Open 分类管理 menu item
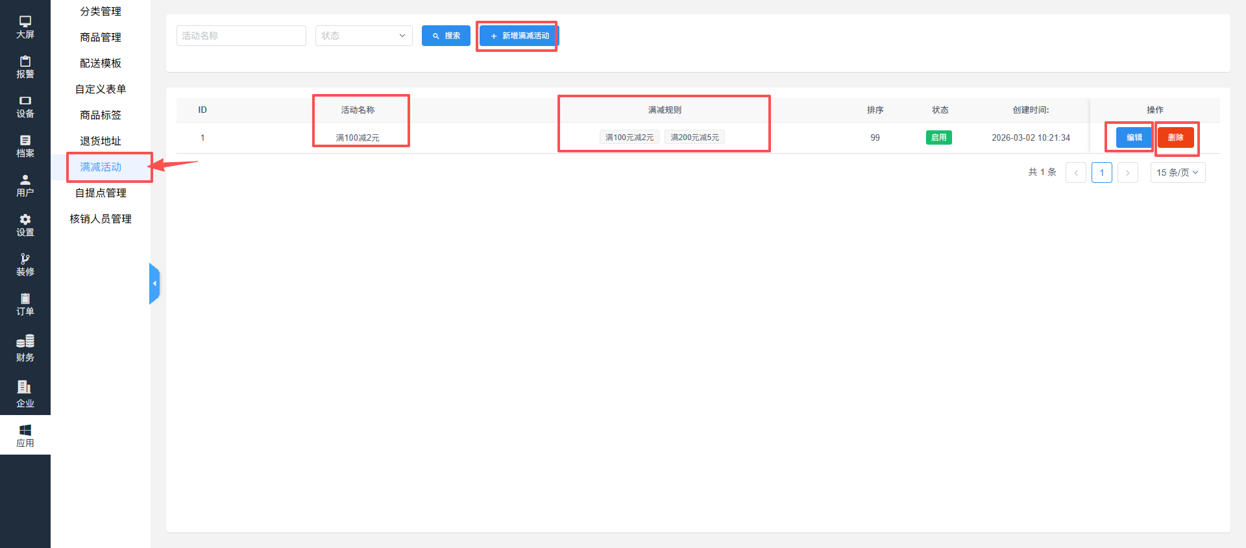The width and height of the screenshot is (1246, 548). (x=101, y=12)
